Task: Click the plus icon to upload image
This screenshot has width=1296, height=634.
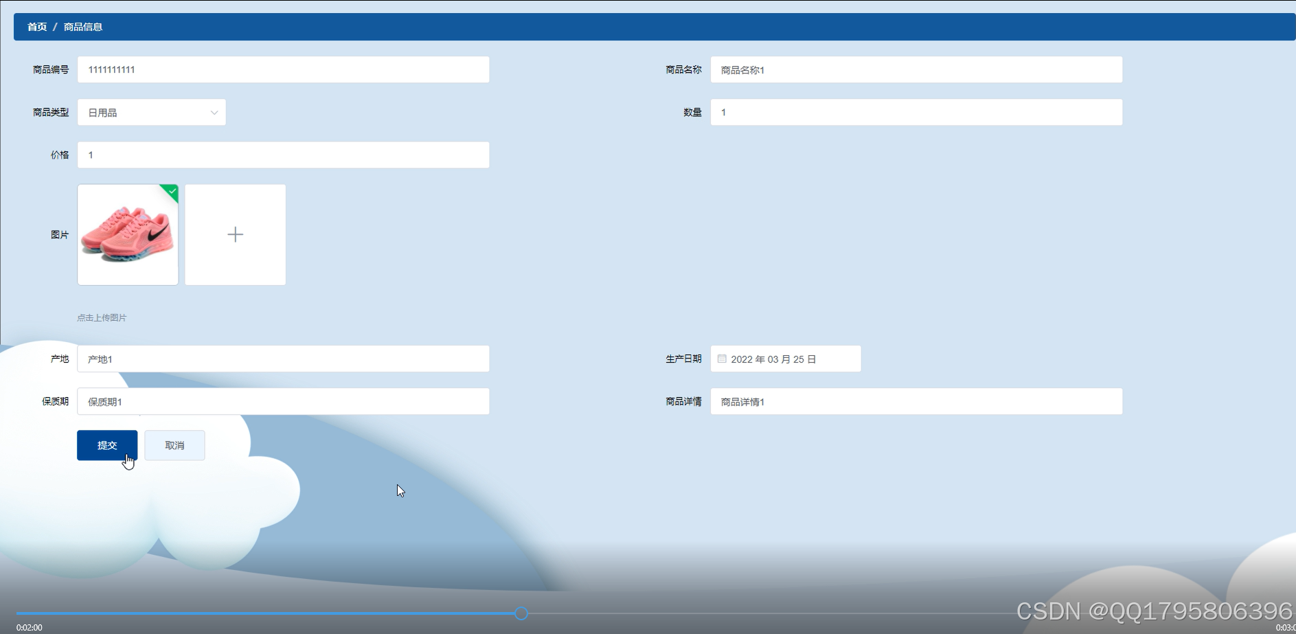Action: point(235,234)
